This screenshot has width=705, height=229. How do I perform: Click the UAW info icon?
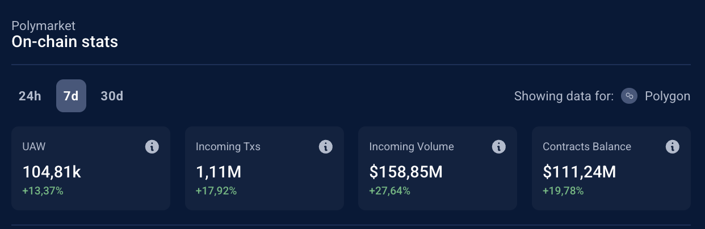coord(152,147)
